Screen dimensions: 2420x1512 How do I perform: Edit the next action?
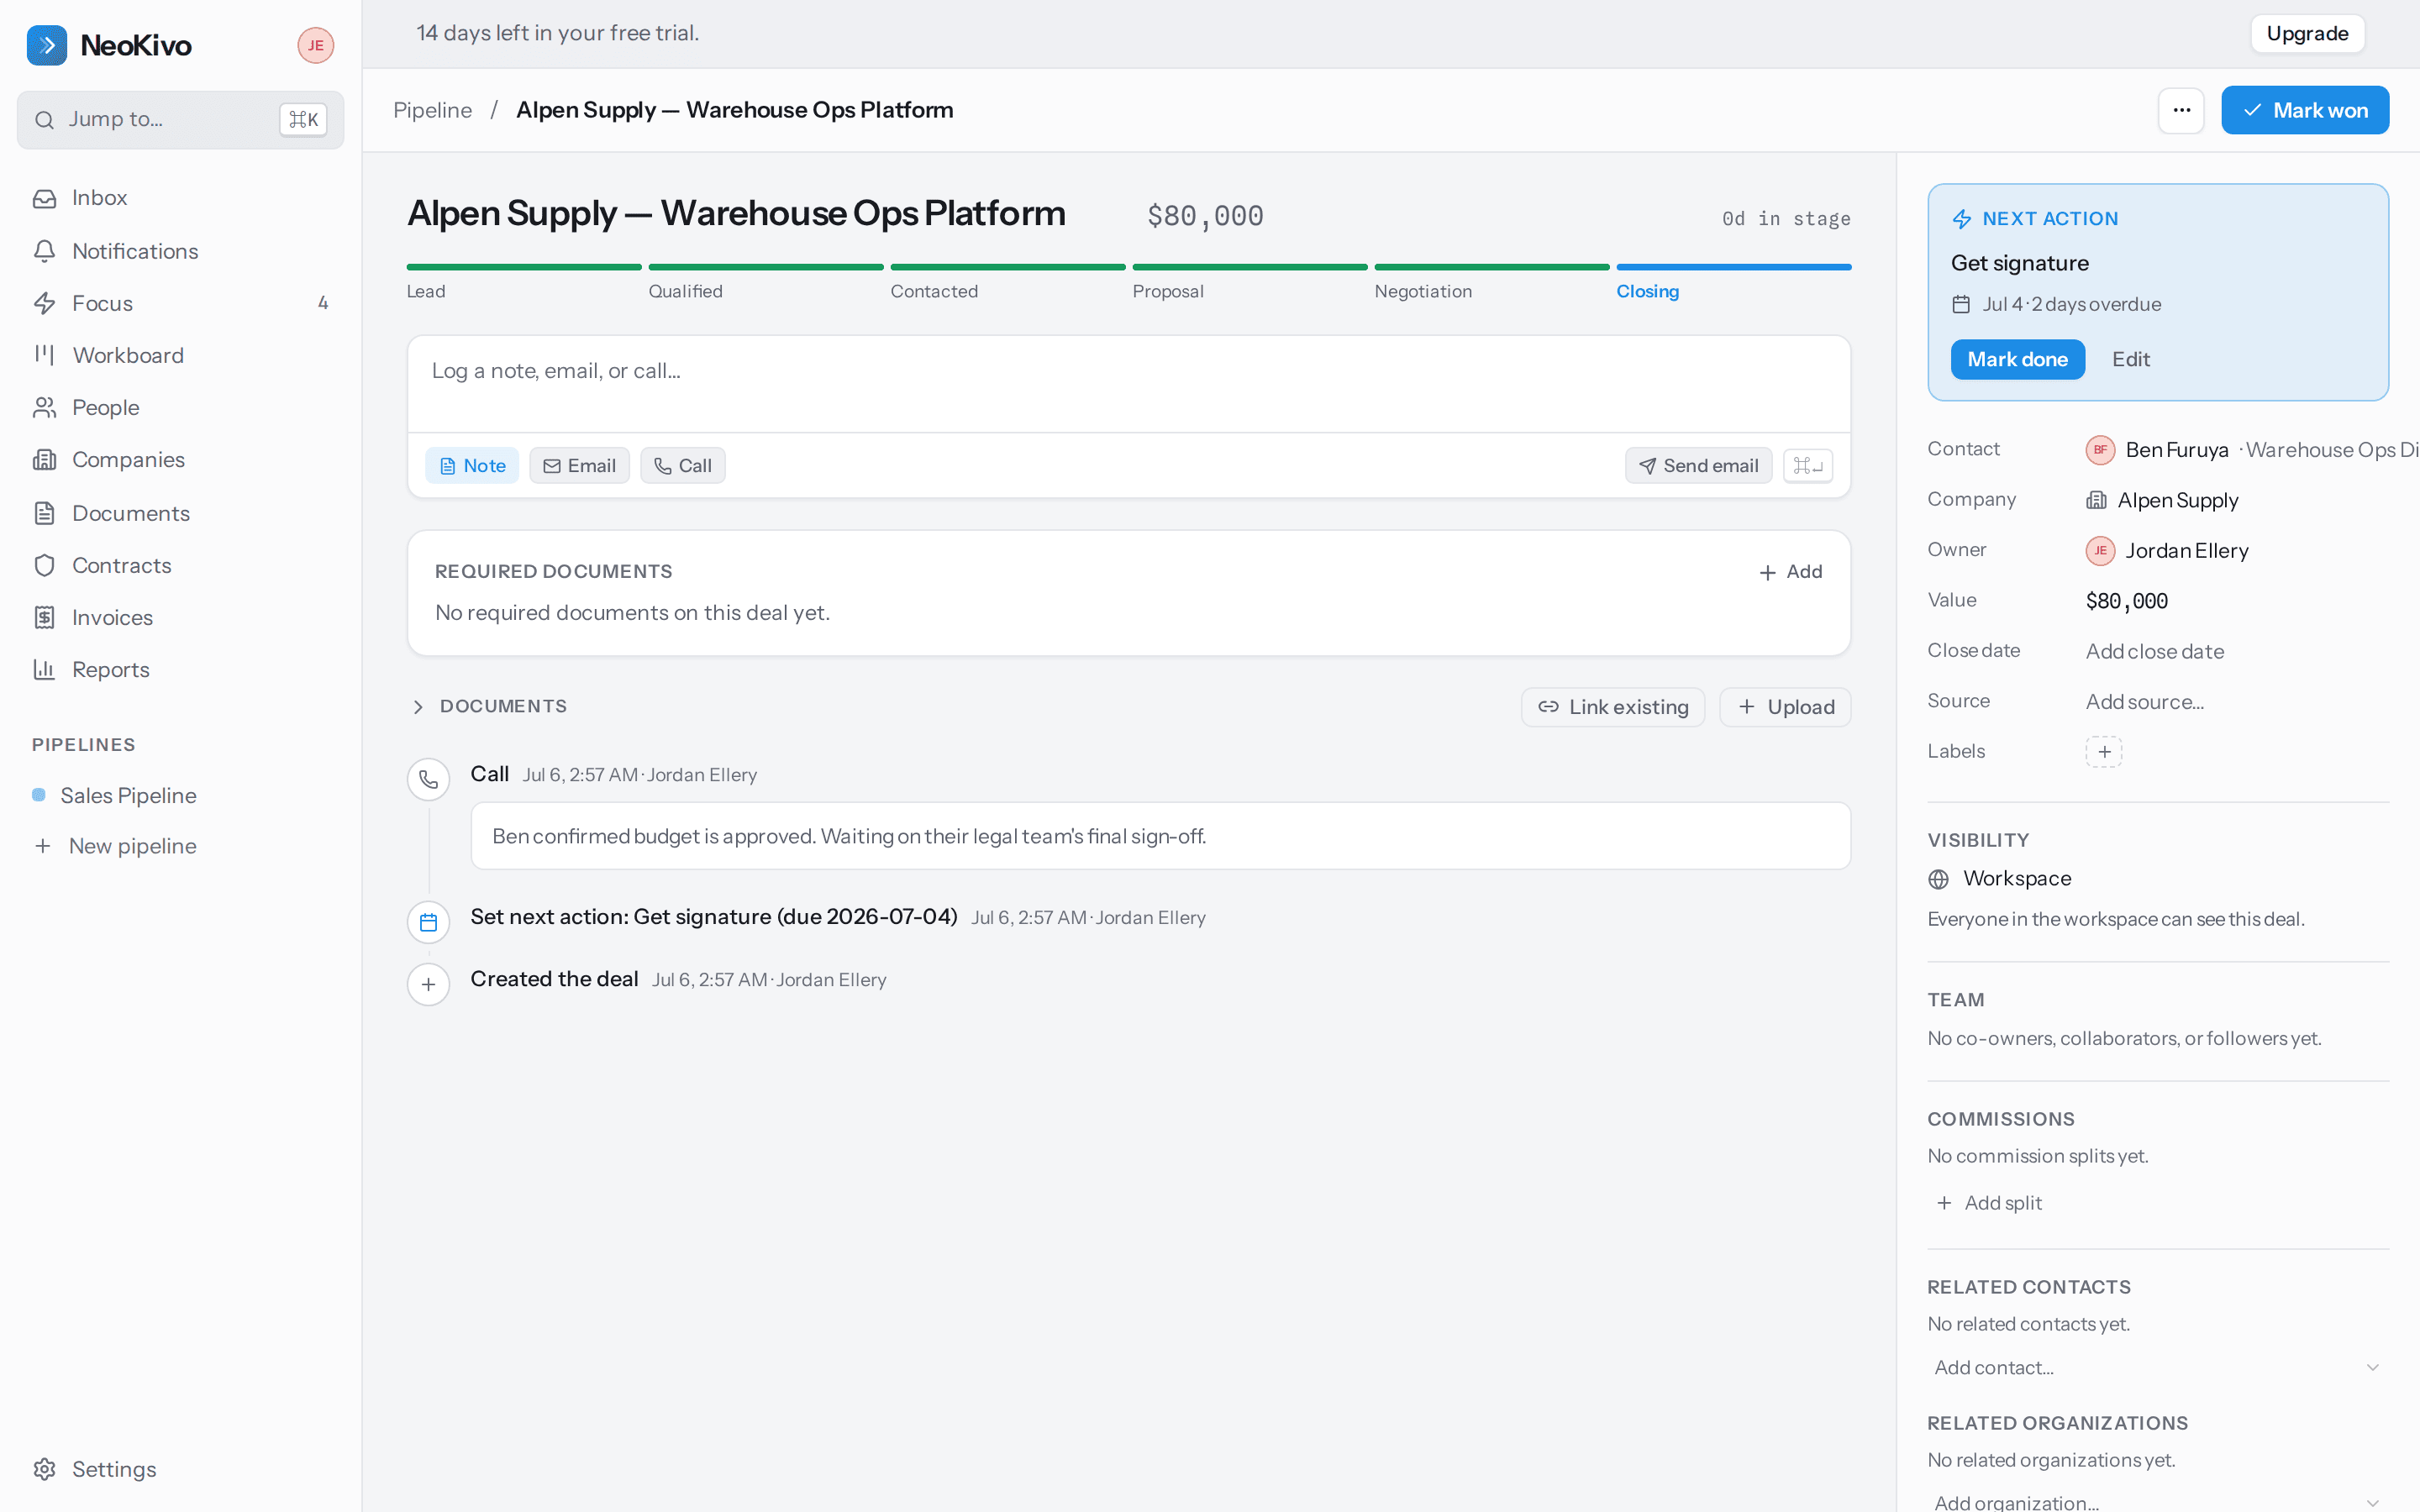[x=2130, y=359]
